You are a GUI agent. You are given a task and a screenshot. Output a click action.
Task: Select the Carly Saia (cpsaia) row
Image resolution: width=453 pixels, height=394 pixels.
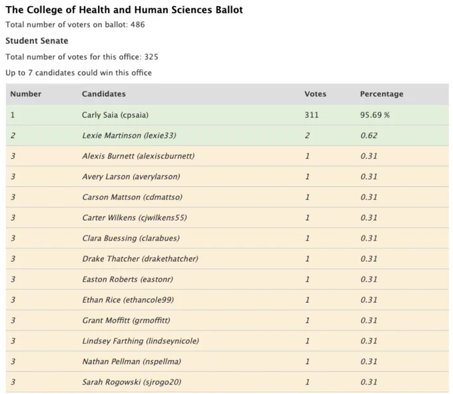tap(227, 115)
